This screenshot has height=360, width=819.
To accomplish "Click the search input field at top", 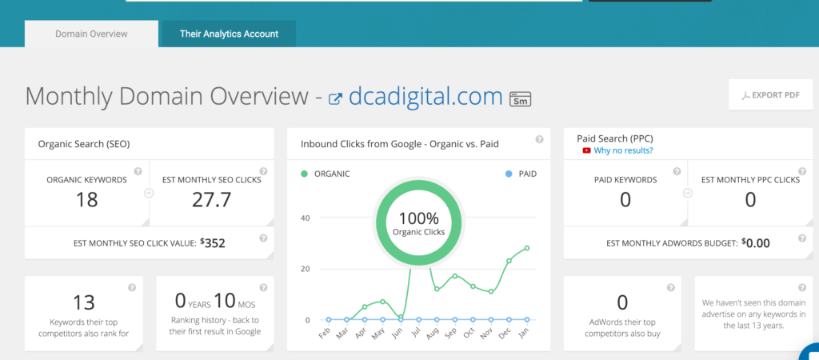I will (354, 1).
